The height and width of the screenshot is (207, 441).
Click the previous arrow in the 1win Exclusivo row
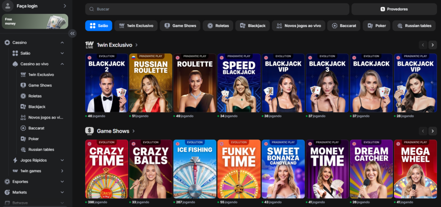tap(423, 45)
